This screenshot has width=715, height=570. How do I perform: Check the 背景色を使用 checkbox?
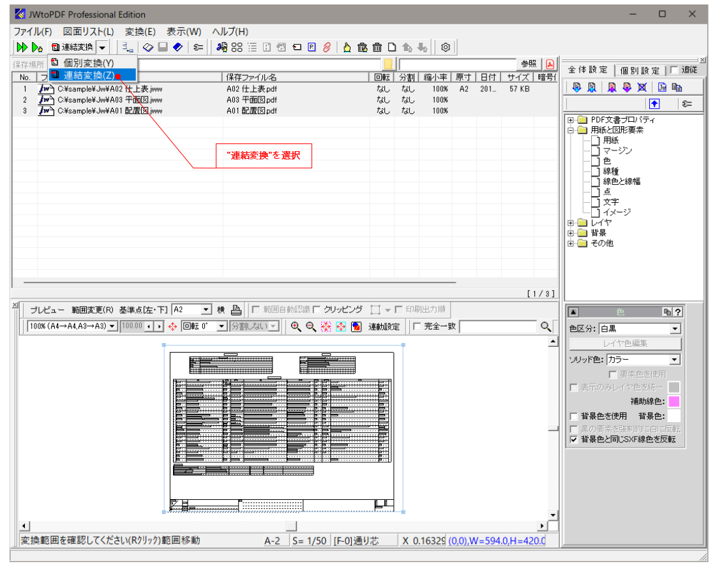(x=574, y=416)
